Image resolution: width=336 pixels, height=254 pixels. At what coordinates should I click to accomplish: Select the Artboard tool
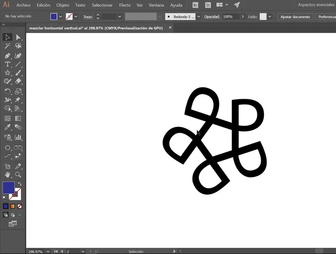click(8, 166)
